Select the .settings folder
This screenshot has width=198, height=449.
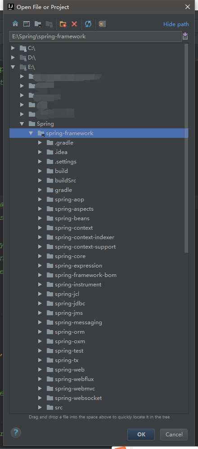coord(66,162)
